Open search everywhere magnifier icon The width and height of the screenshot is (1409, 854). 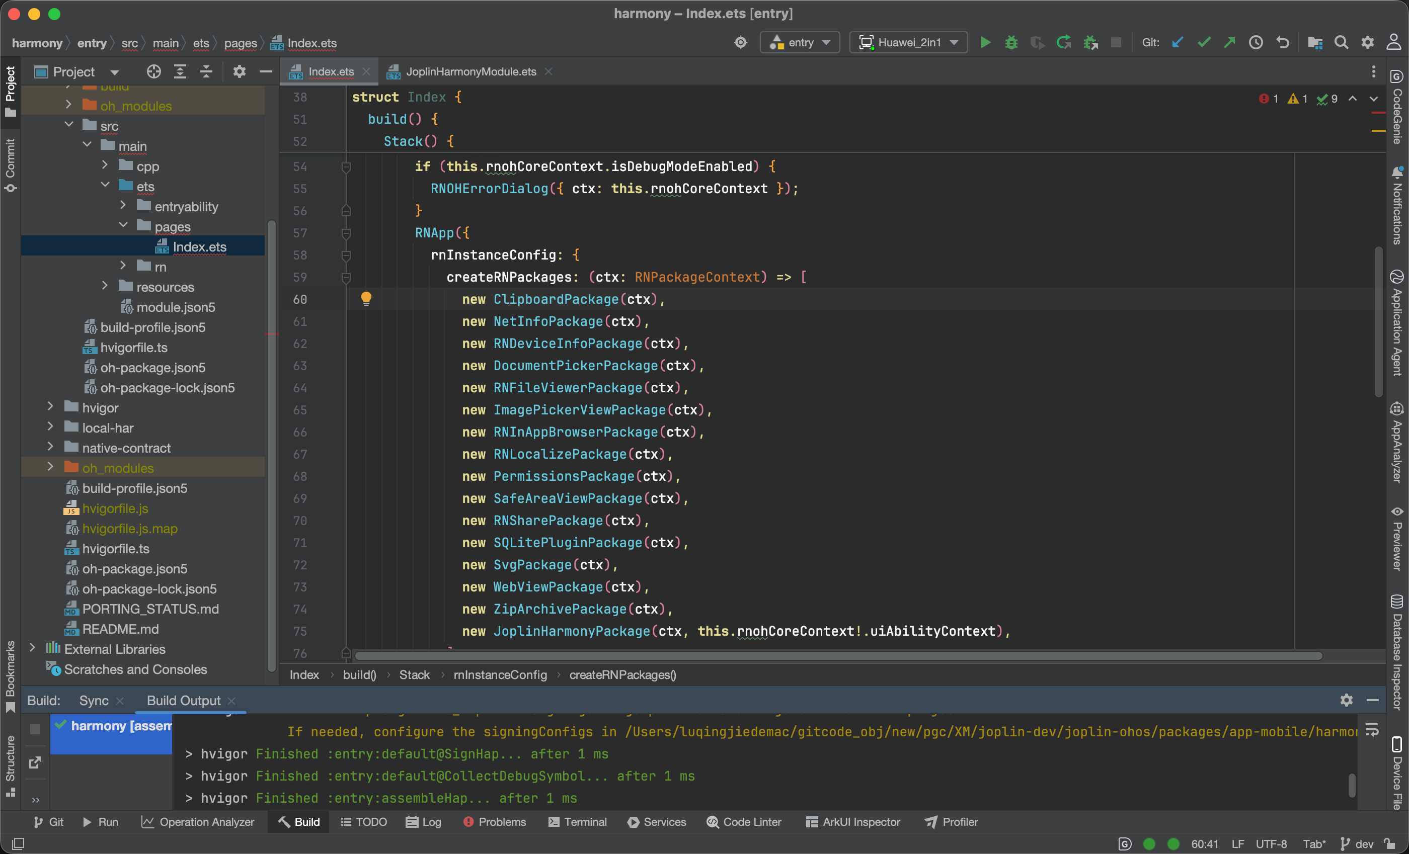1342,43
